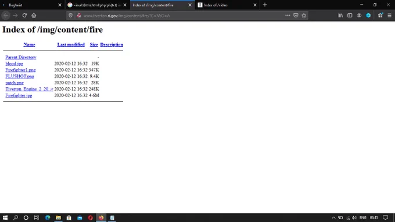Open the patch.png file link
Image resolution: width=395 pixels, height=222 pixels.
click(15, 83)
